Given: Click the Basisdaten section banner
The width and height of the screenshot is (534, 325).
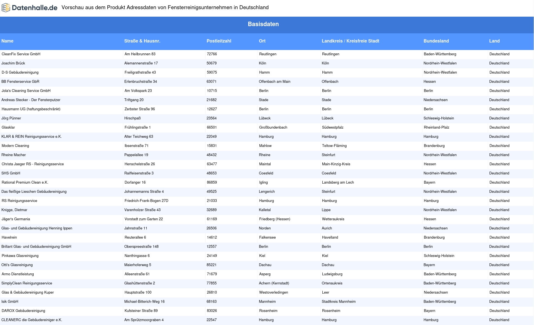Looking at the screenshot, I should (267, 25).
